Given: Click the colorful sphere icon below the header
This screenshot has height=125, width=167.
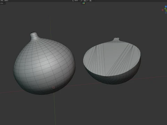Looking at the screenshot, I should (x=84, y=3).
